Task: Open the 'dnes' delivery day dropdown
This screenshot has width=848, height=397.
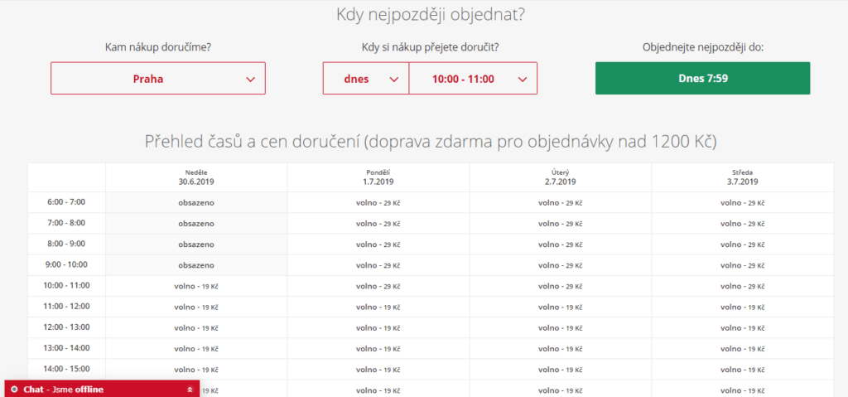Action: [365, 79]
